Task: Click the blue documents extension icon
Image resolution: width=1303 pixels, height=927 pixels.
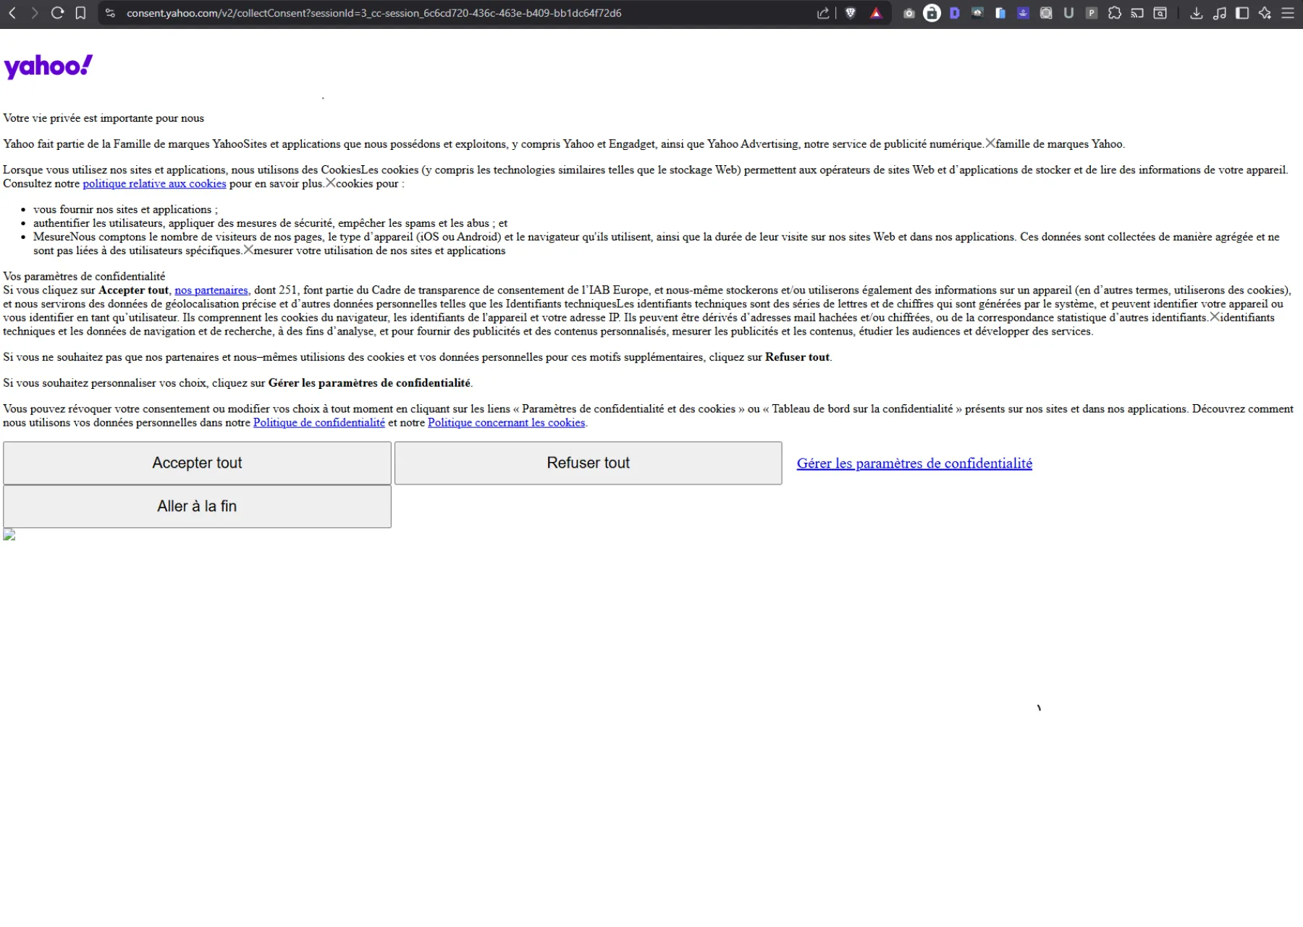Action: [1000, 13]
